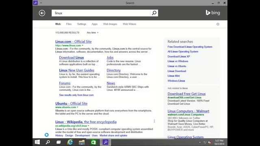This screenshot has height=146, width=260.
Task: Open Wikipedia History section link
Action: pos(59,135)
